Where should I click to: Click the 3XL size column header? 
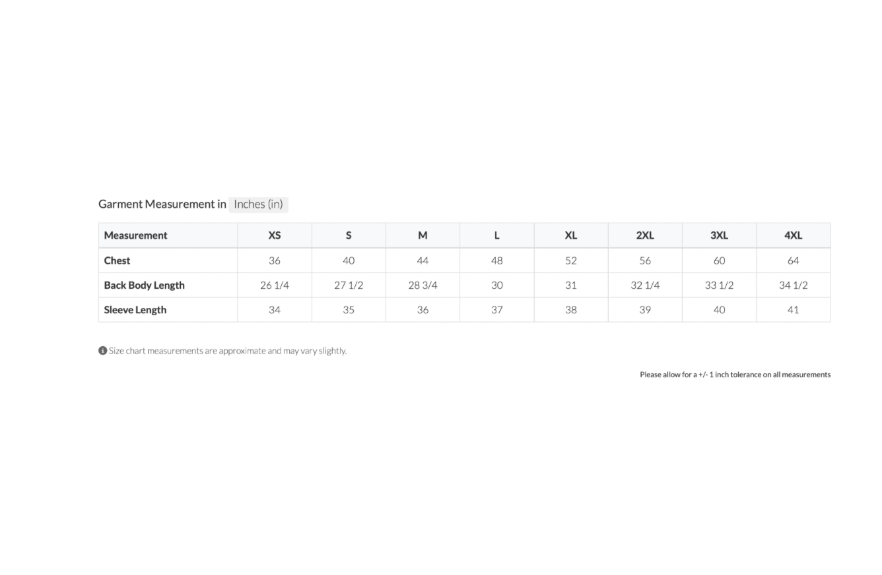(719, 235)
